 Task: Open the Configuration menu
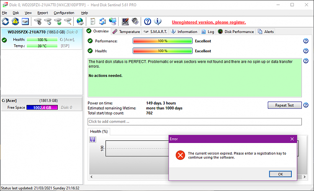[x=64, y=13]
